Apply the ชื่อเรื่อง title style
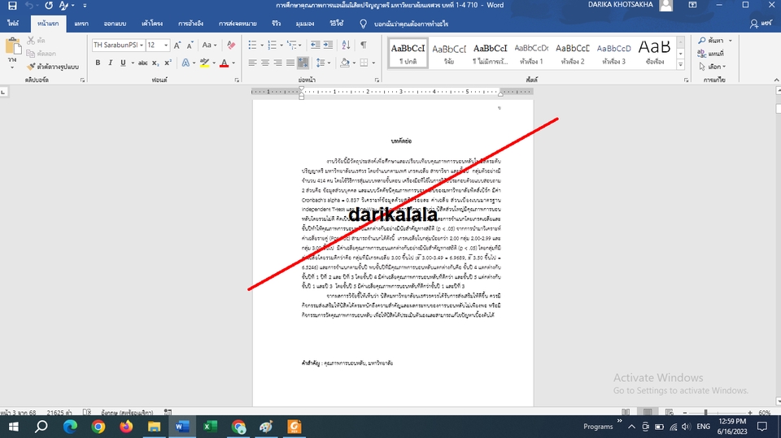781x438 pixels. pos(655,53)
